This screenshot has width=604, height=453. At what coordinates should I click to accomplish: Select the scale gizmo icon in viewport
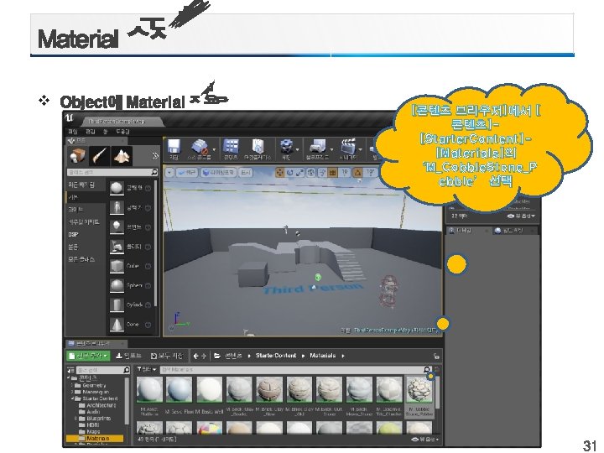299,173
